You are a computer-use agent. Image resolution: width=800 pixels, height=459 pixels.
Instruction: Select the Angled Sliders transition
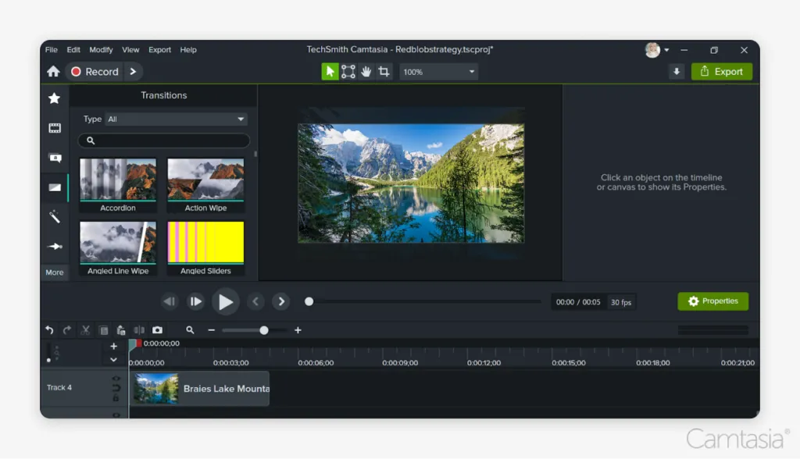click(x=205, y=248)
